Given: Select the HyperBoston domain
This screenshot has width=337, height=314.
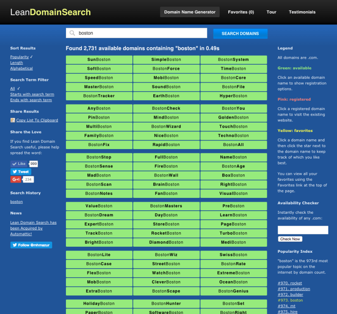Looking at the screenshot, I should click(x=234, y=96).
